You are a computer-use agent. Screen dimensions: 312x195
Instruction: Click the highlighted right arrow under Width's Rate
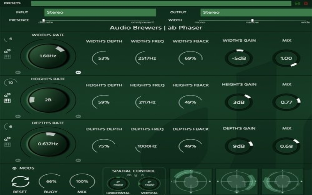78,73
